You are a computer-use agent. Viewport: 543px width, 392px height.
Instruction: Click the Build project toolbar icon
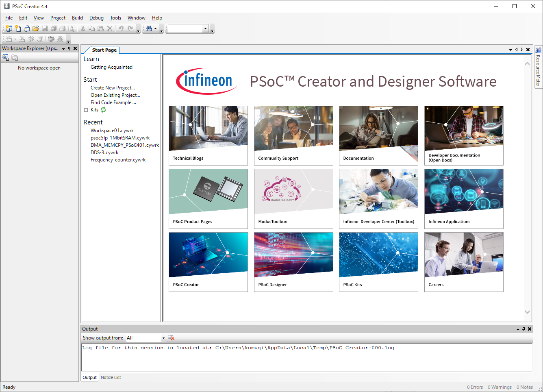tap(9, 39)
